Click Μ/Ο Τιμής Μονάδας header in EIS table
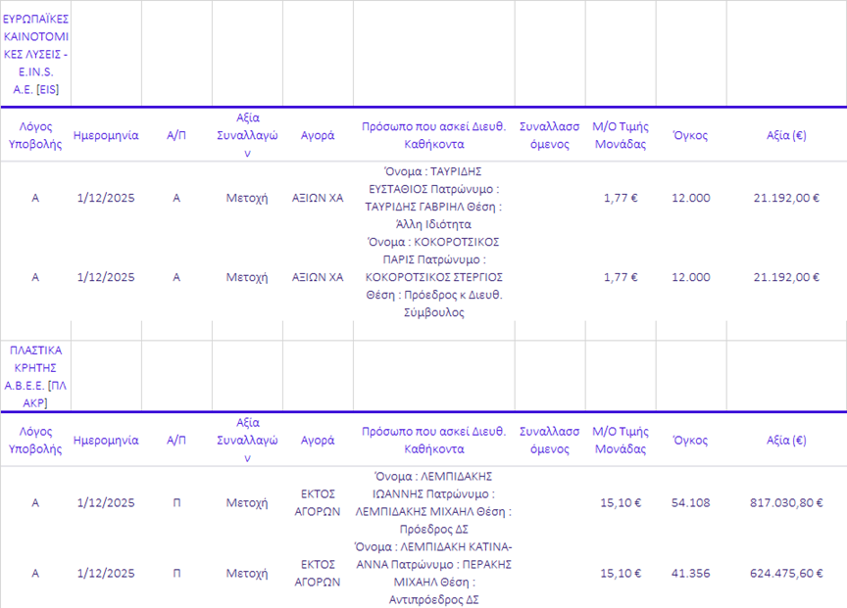The image size is (847, 608). click(621, 135)
